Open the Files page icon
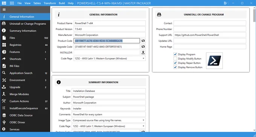Image resolution: width=256 pixels, height=137 pixels. [x=4, y=38]
